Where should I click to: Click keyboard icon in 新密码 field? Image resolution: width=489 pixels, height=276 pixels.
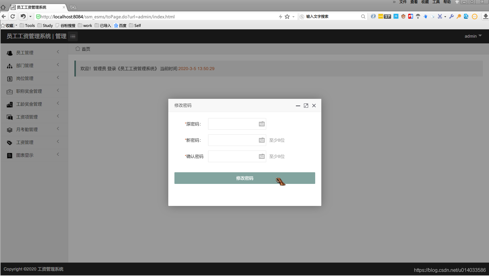coord(262,140)
